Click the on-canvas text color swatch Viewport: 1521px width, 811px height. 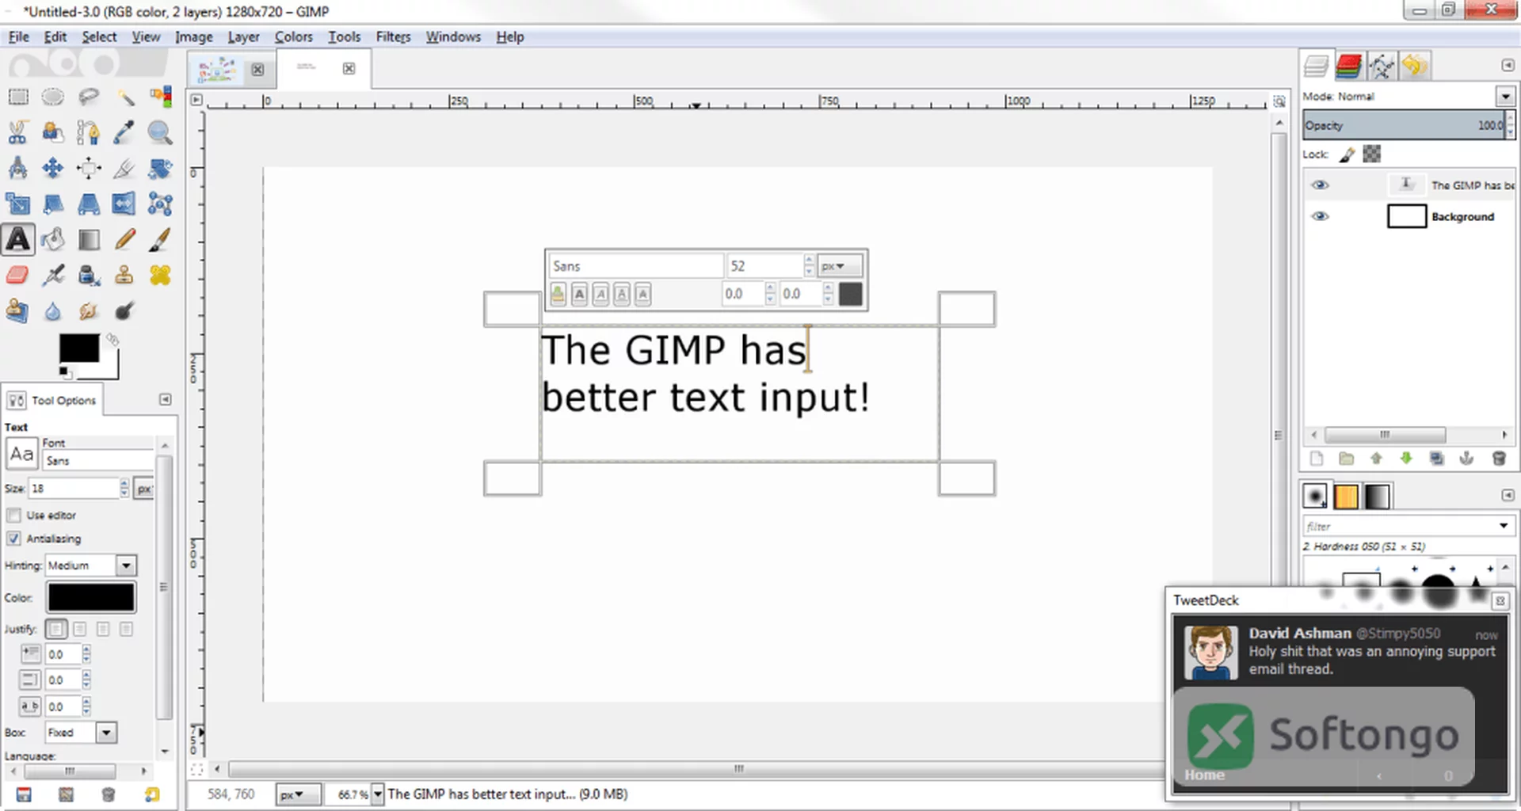[851, 295]
